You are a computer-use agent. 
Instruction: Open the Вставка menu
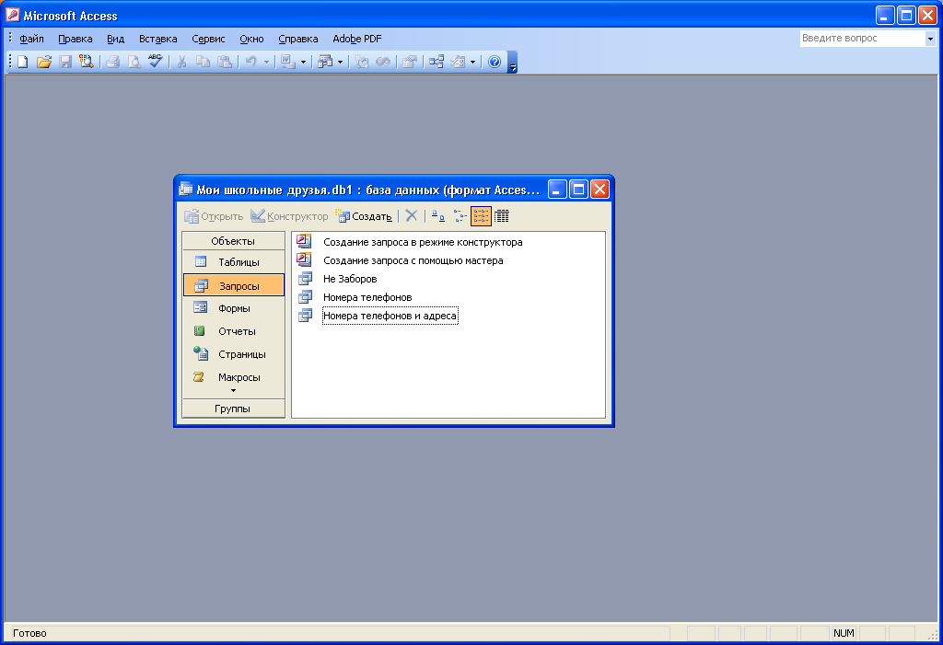pyautogui.click(x=157, y=39)
